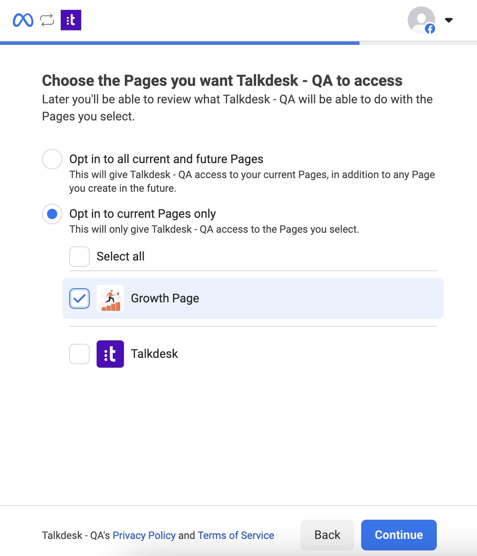Click the Facebook badge on avatar
This screenshot has height=556, width=477.
(430, 29)
